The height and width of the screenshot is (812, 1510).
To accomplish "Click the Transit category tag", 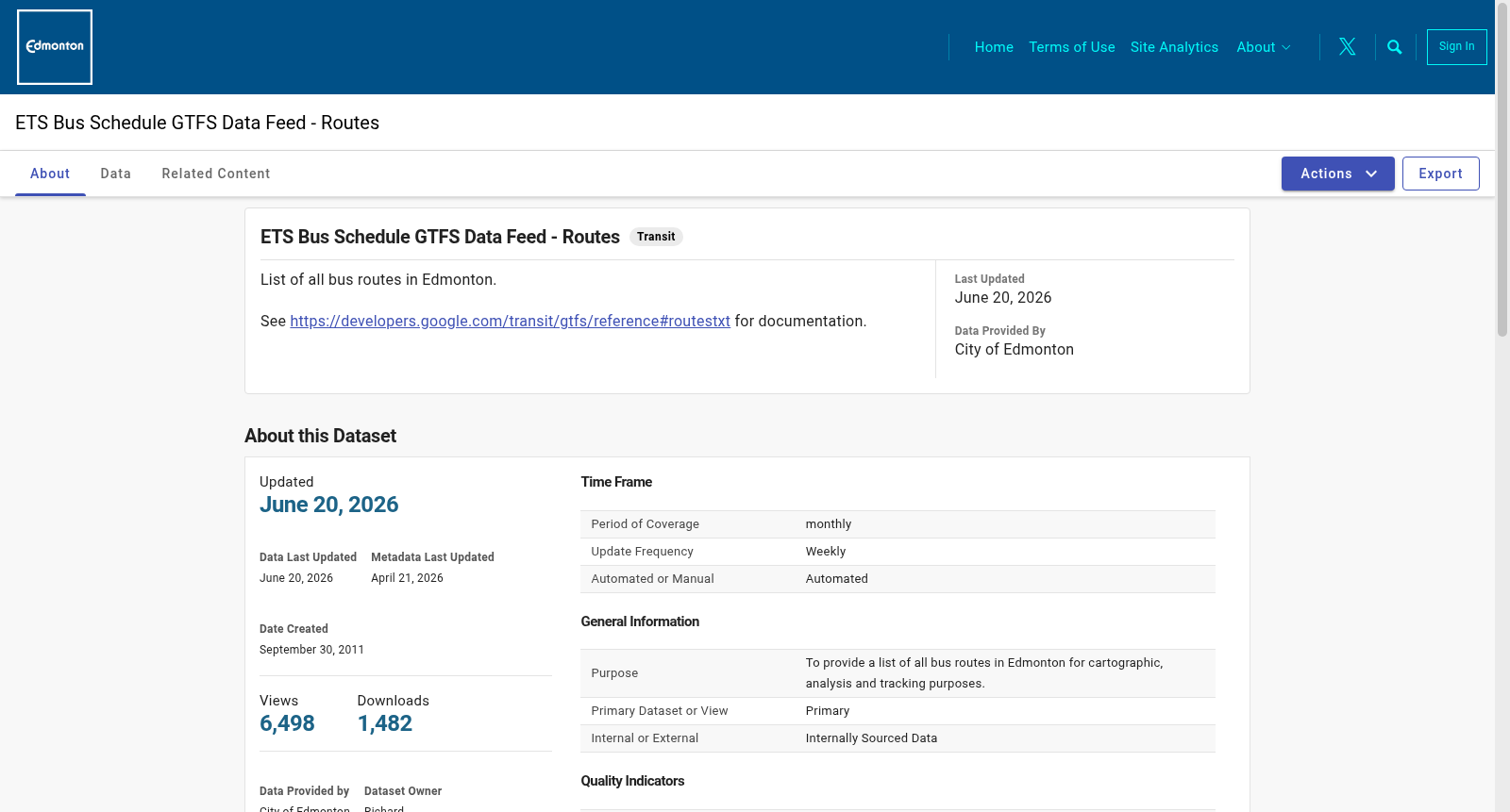I will 656,237.
